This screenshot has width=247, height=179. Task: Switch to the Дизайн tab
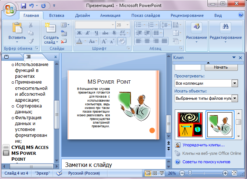[82, 15]
